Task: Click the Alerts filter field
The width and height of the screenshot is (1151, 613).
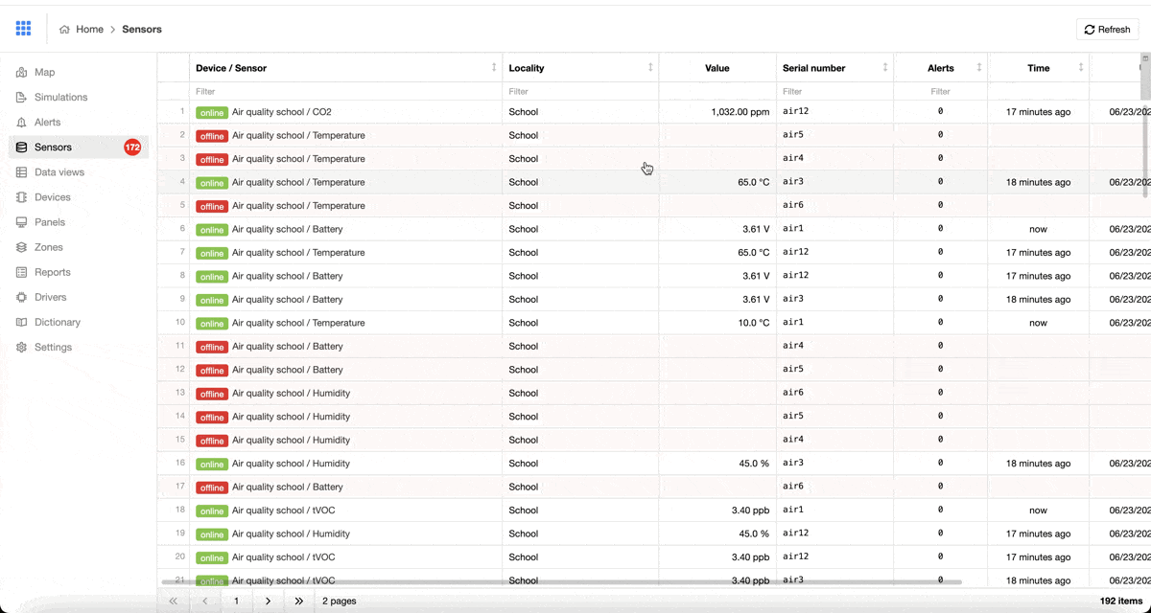Action: point(940,92)
